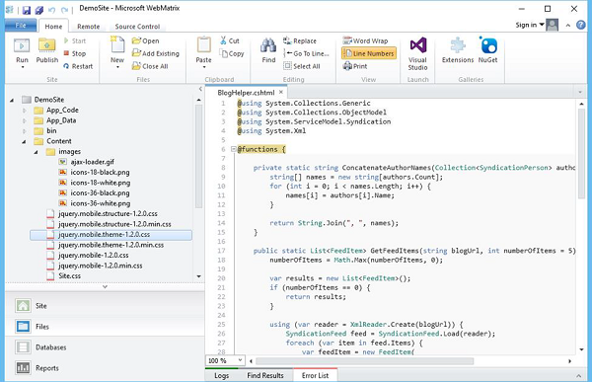The height and width of the screenshot is (382, 592).
Task: Select Site.css in the file tree
Action: [69, 275]
